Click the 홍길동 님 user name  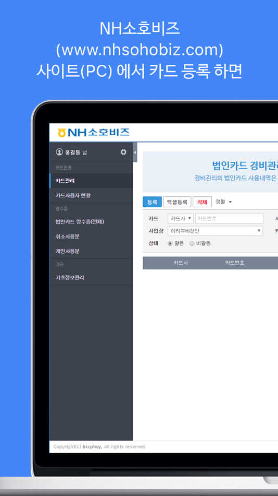76,152
